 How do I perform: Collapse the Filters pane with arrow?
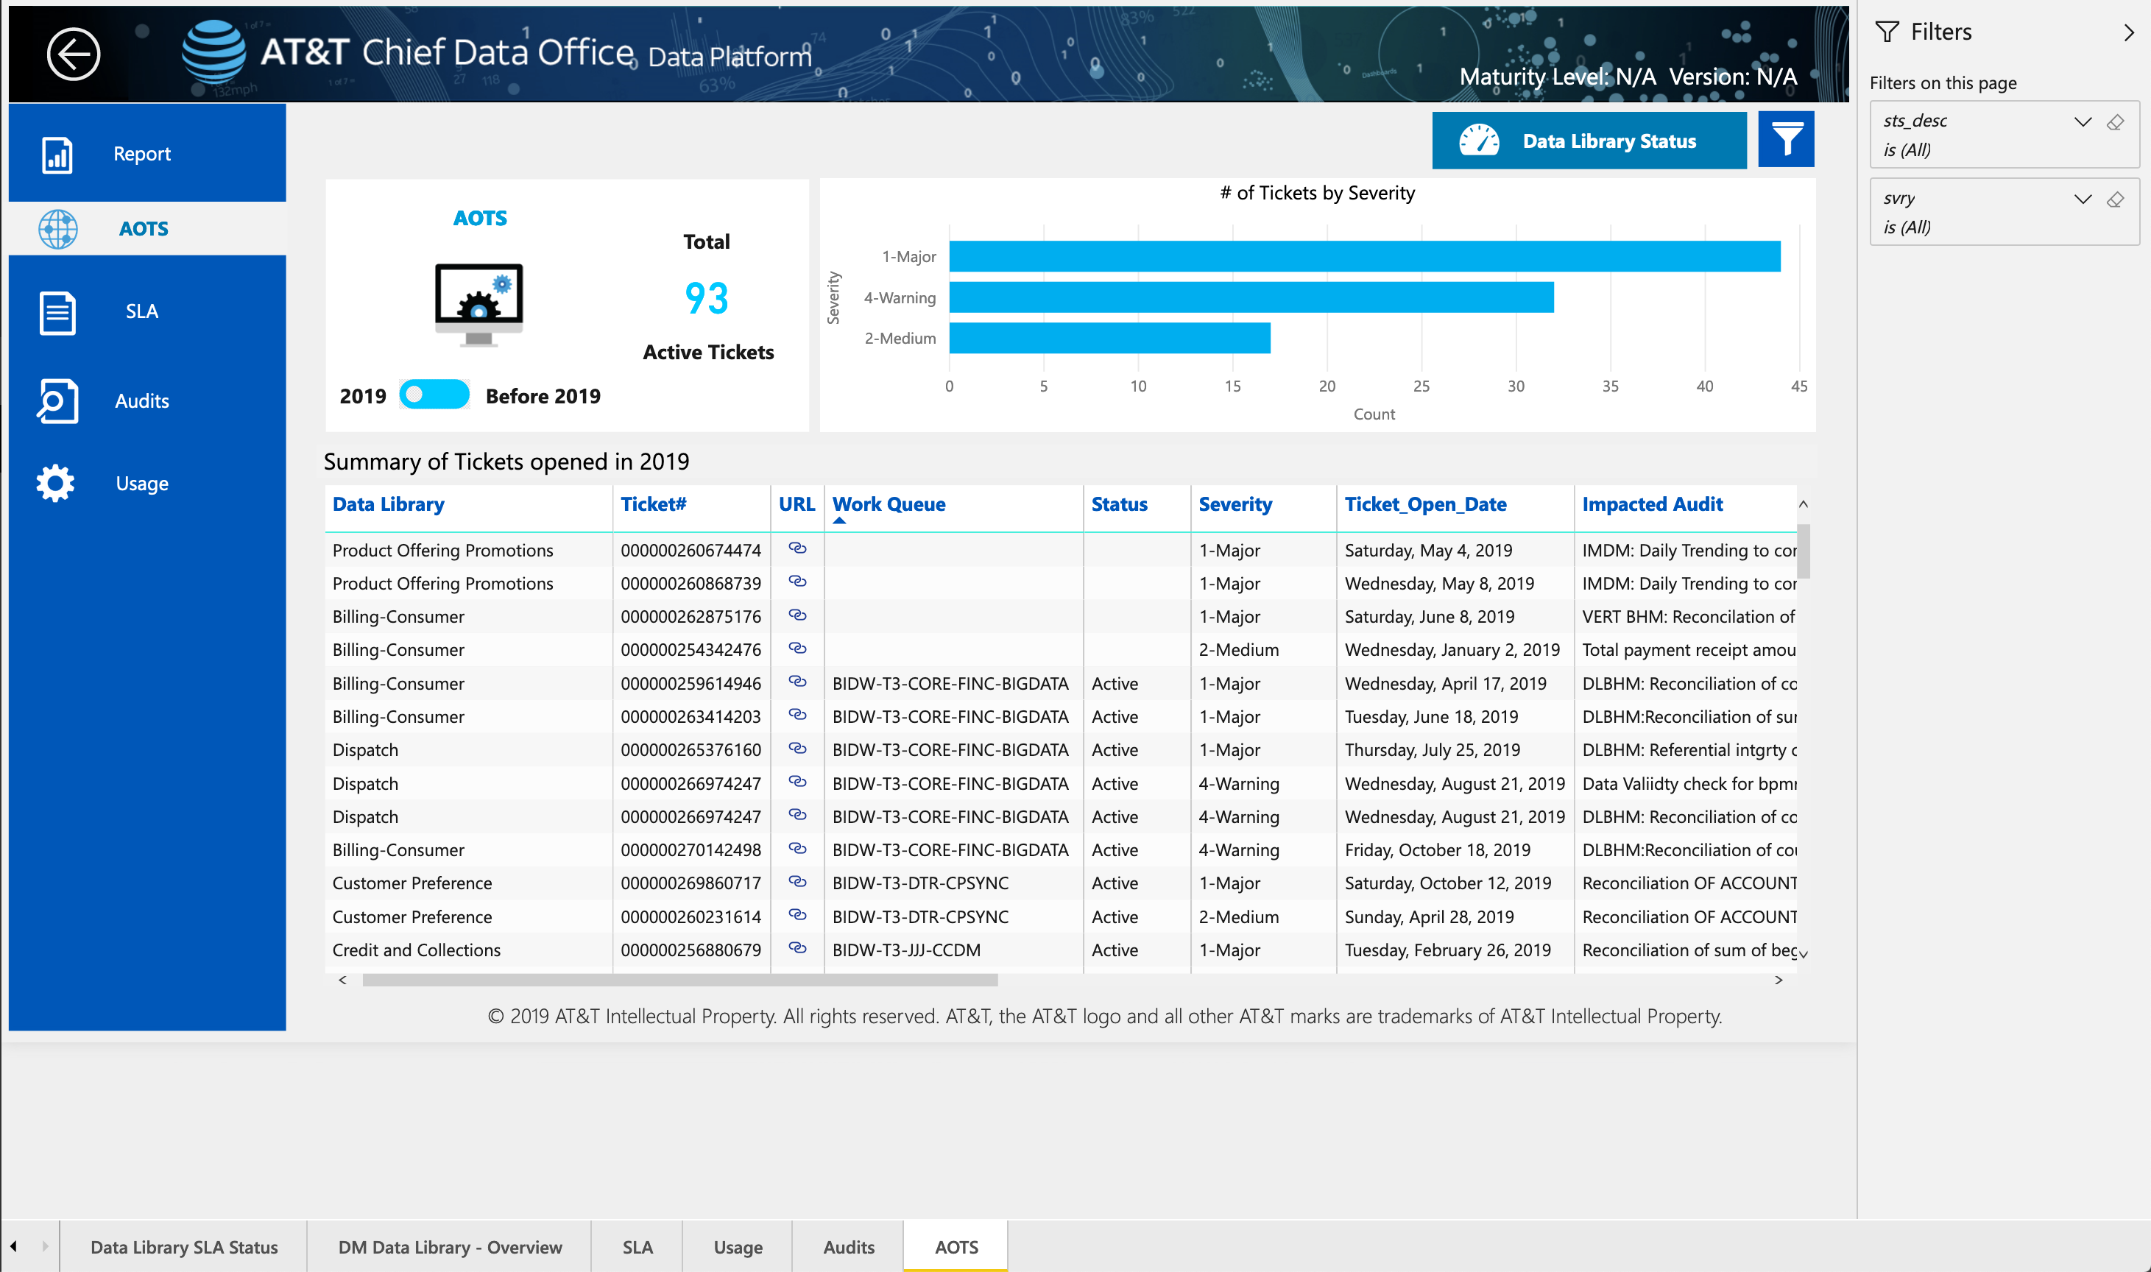[2129, 32]
